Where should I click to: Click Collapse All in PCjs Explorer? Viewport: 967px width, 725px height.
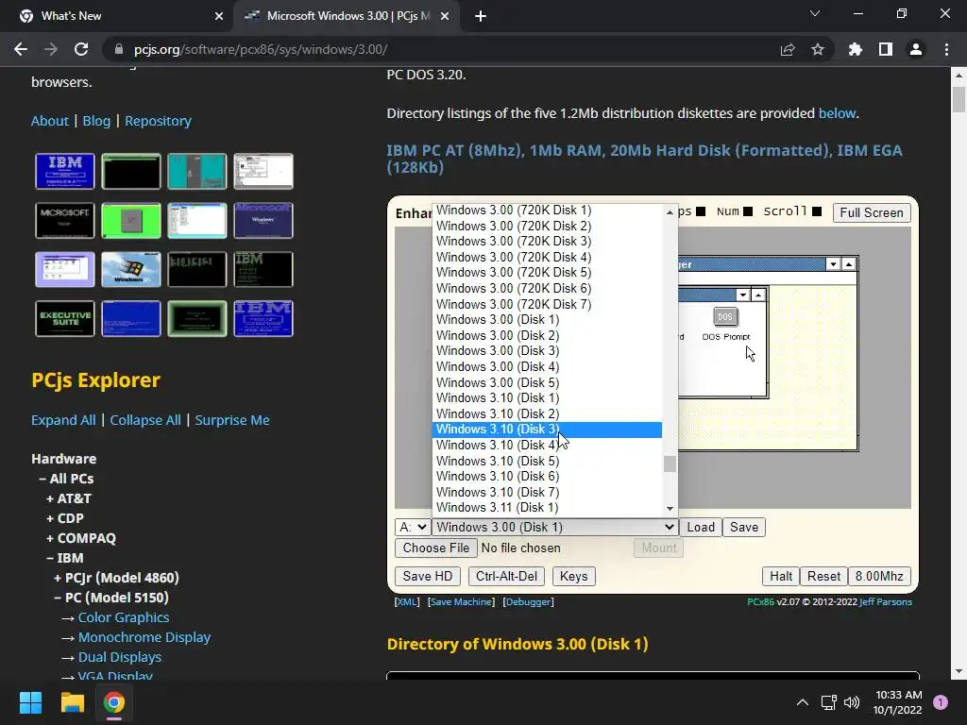(x=145, y=420)
